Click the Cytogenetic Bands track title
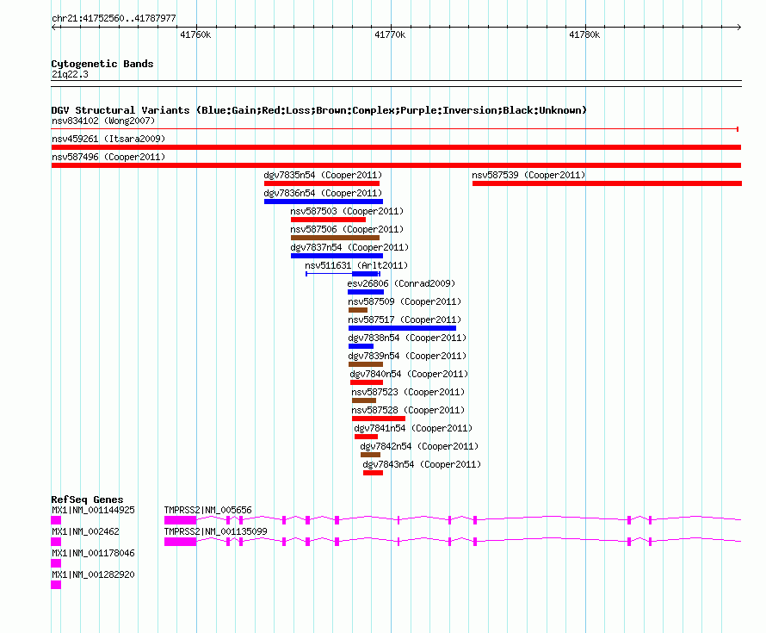The image size is (766, 633). (102, 64)
